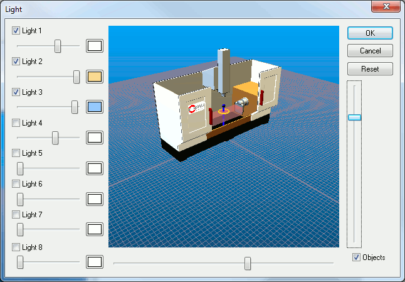
Task: Close the Light dialog window
Action: click(386, 6)
